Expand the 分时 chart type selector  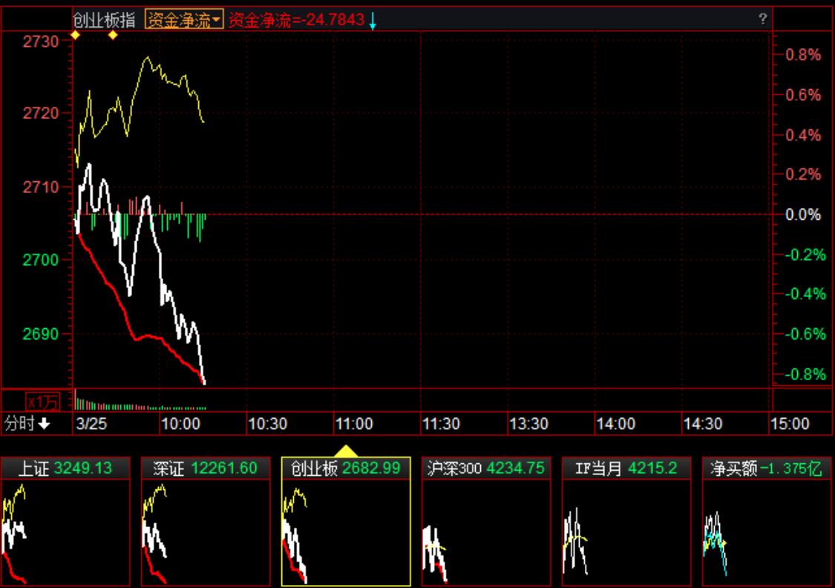point(27,424)
